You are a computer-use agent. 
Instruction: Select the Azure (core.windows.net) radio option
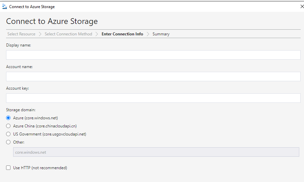(x=8, y=118)
